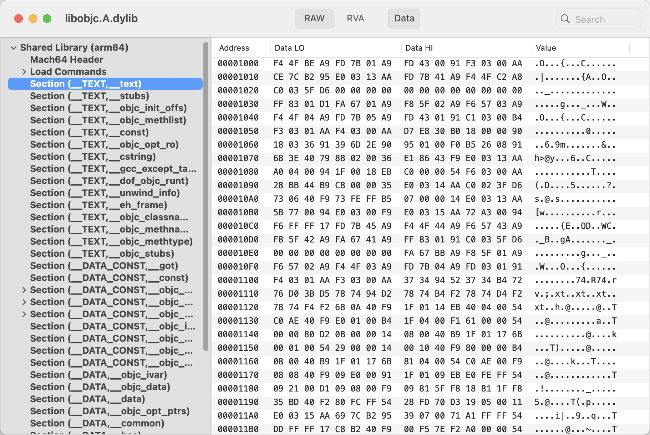The height and width of the screenshot is (435, 650).
Task: Open Section (__TEXT,__objc_methlist)
Action: (108, 120)
